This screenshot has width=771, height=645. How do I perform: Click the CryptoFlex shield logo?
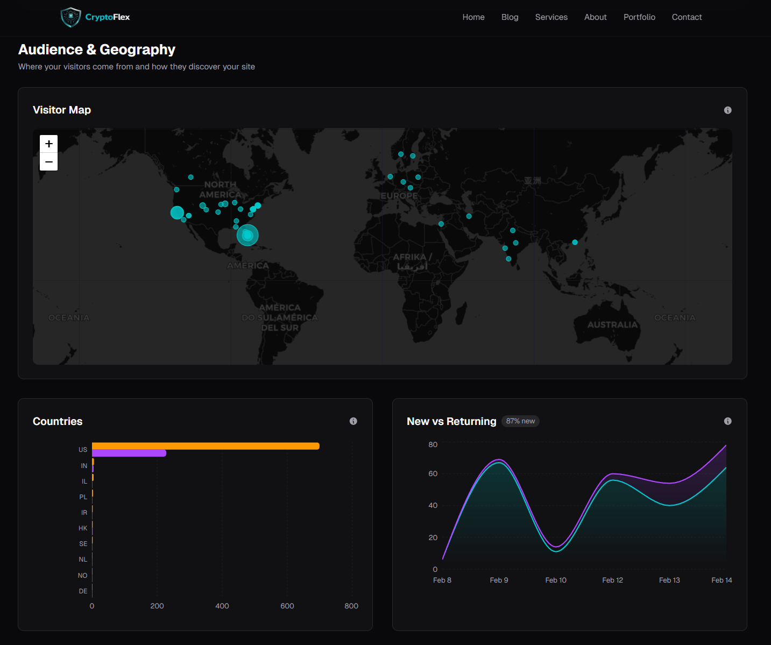coord(70,17)
